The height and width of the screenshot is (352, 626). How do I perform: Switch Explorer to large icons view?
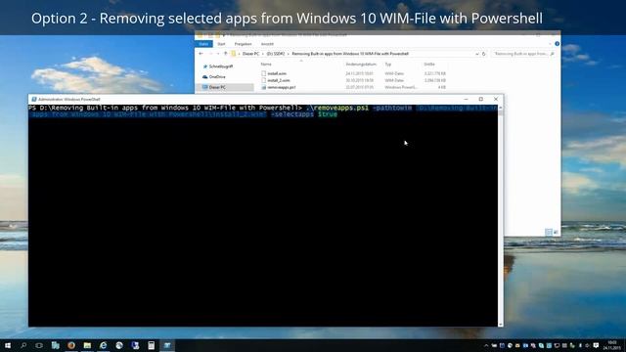tap(556, 232)
